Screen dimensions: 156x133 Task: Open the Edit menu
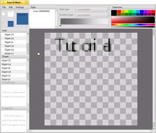click(x=11, y=7)
